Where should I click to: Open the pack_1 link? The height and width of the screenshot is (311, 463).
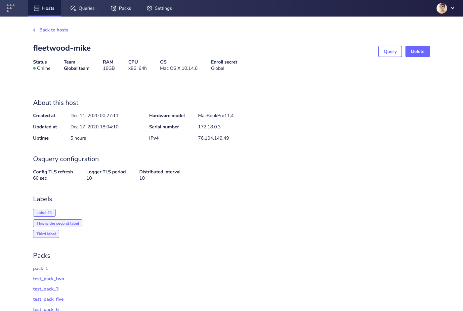[x=41, y=268]
